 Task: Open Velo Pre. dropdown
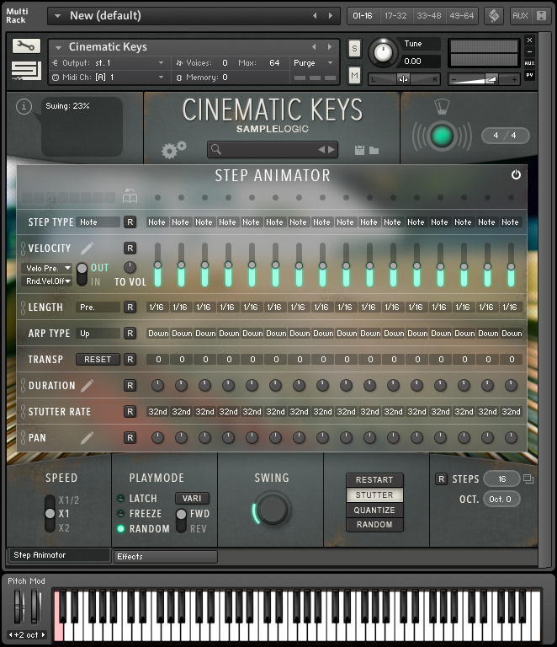47,268
